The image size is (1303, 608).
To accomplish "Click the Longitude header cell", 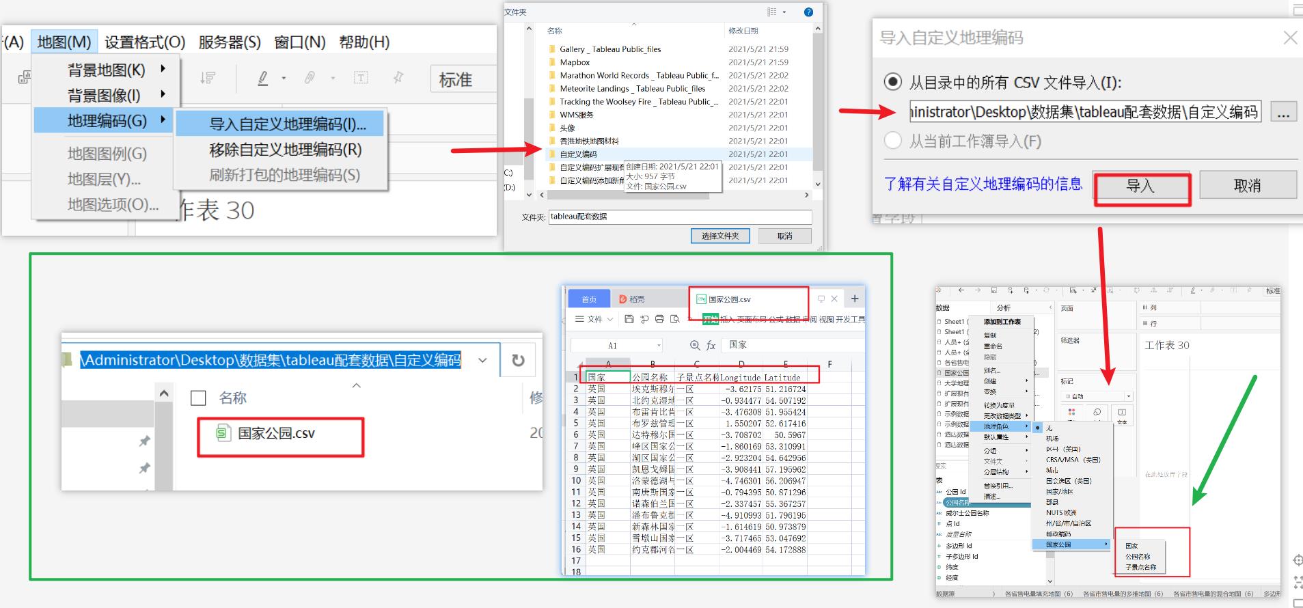I will tap(741, 377).
